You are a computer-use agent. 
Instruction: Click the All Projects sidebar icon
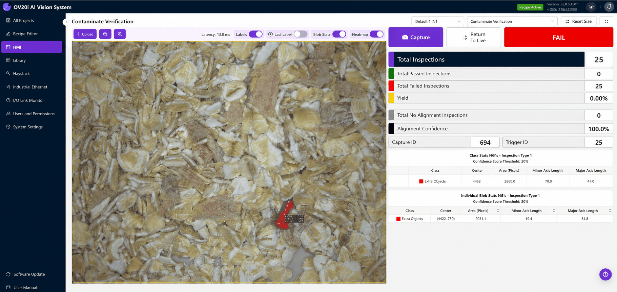click(x=8, y=20)
